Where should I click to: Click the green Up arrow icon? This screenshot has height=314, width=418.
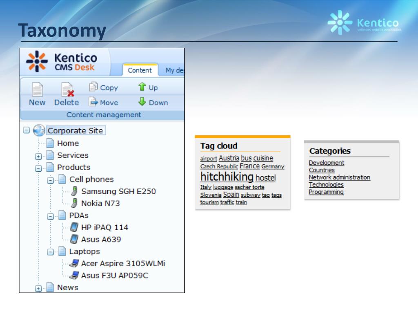tap(142, 87)
